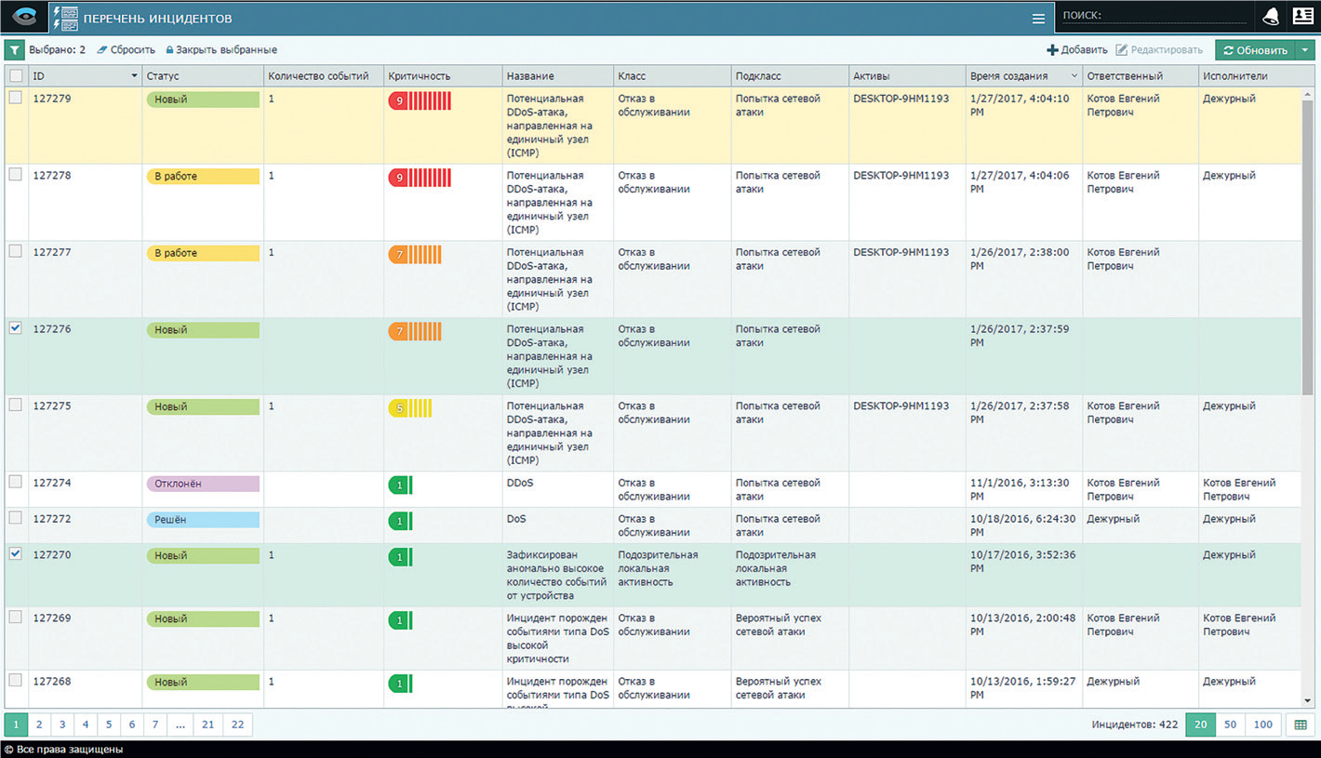Open the ID column dropdown arrow

(134, 76)
